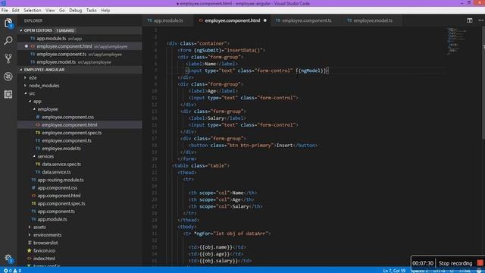Click the *ngFor table row code line
Viewport: 485px width, 273px height.
227,234
